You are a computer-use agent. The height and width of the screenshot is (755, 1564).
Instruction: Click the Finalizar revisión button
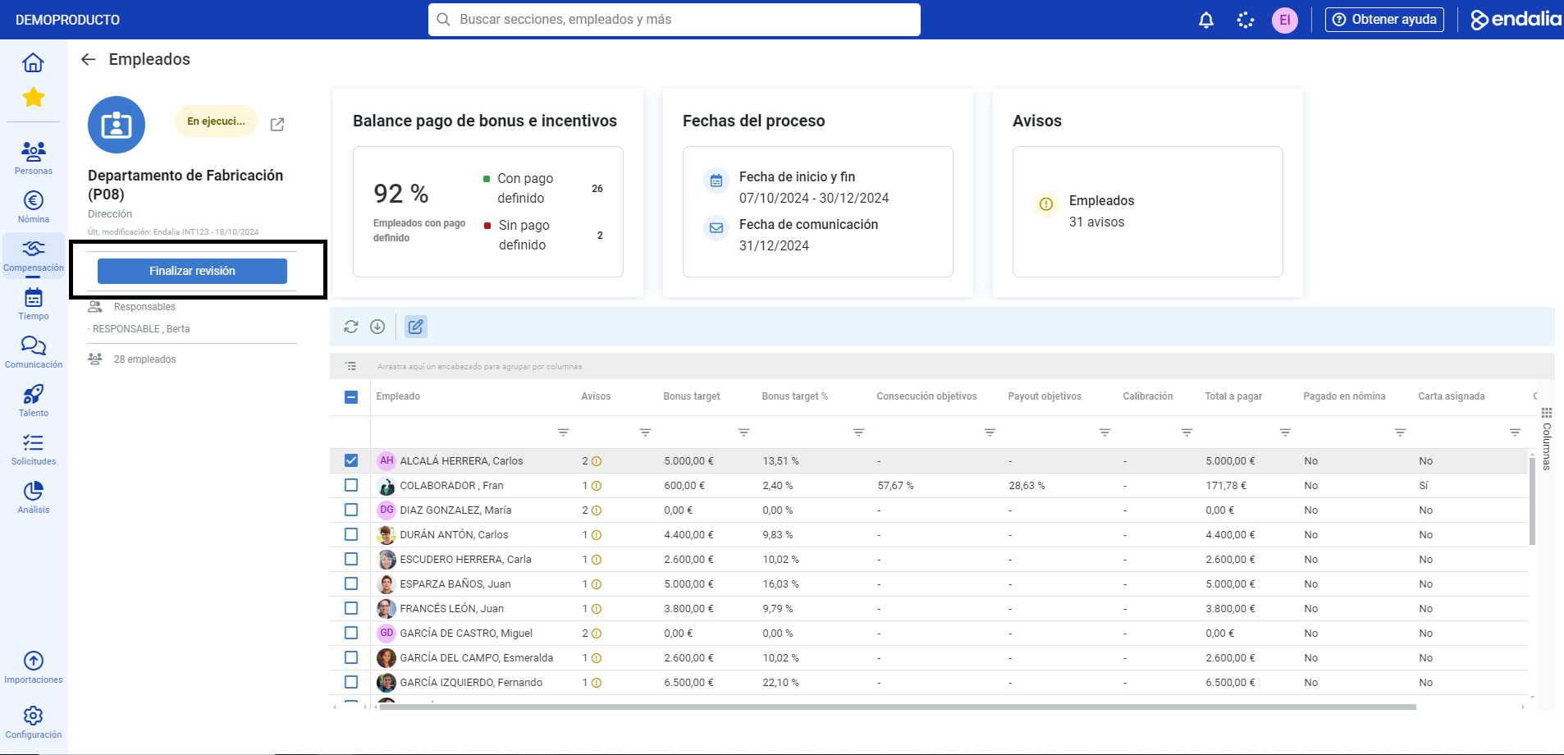(192, 271)
